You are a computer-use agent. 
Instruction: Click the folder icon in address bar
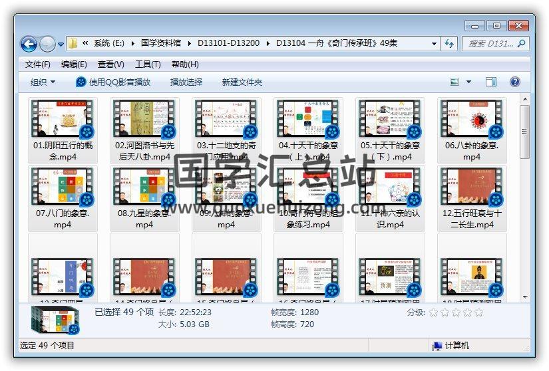click(x=73, y=43)
